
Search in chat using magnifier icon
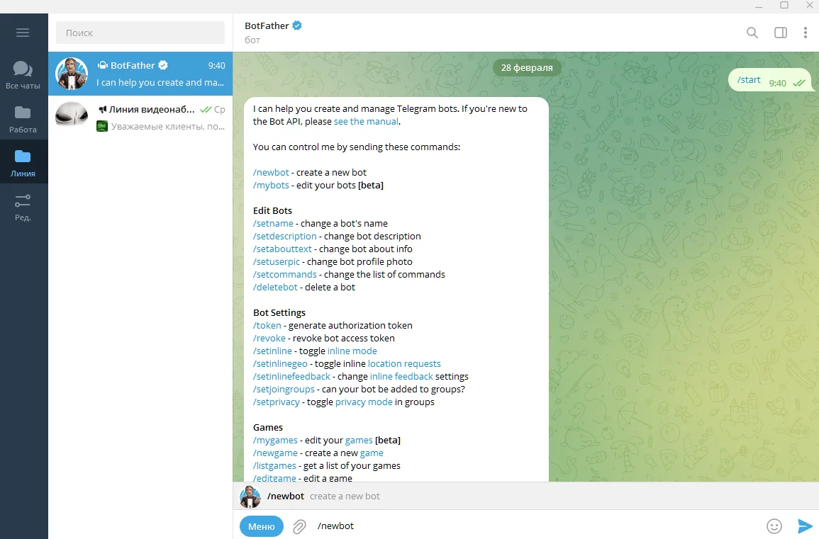pyautogui.click(x=752, y=33)
